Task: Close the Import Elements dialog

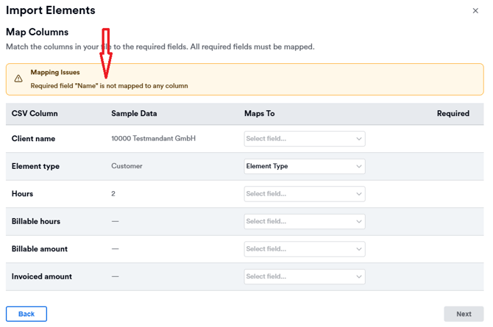Action: click(475, 11)
